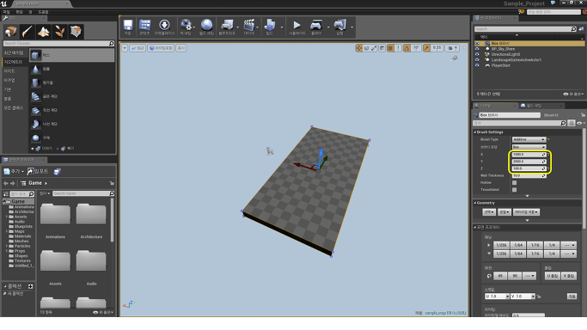Select the Curved Stair brush
This screenshot has height=330, width=587.
coord(72,96)
